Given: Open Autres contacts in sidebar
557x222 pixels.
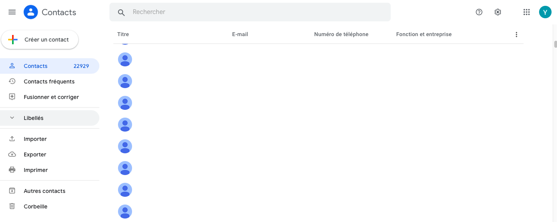Looking at the screenshot, I should [x=44, y=191].
